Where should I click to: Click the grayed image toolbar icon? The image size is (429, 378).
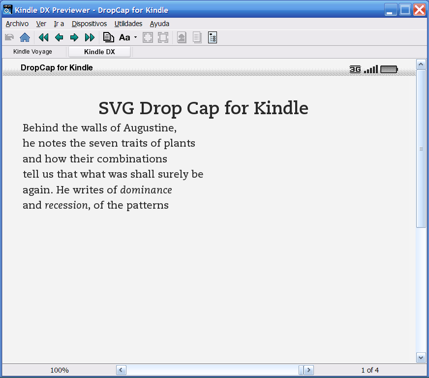(182, 37)
